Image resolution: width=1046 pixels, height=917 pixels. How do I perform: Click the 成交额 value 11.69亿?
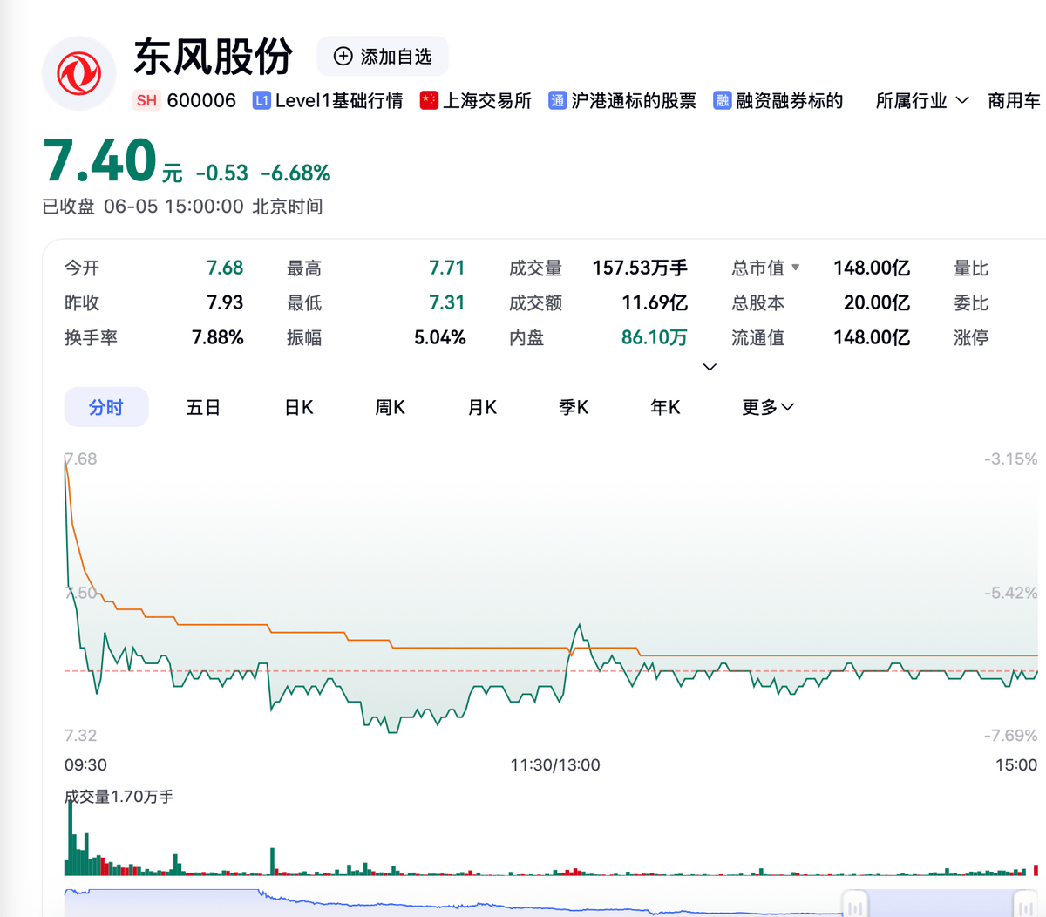pyautogui.click(x=655, y=302)
